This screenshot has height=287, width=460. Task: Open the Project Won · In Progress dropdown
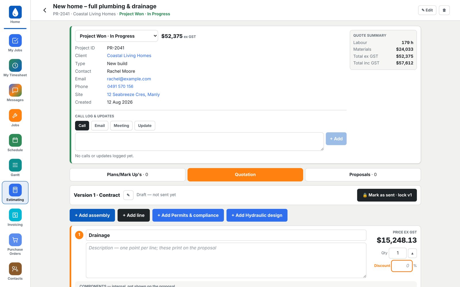click(116, 36)
